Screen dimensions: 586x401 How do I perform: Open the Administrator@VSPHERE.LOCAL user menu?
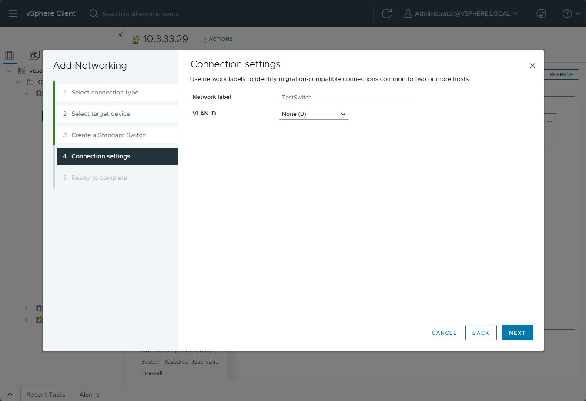pyautogui.click(x=462, y=13)
